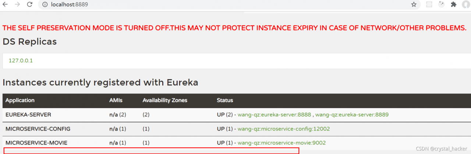Click the Application column header
The height and width of the screenshot is (154, 471).
(x=20, y=100)
